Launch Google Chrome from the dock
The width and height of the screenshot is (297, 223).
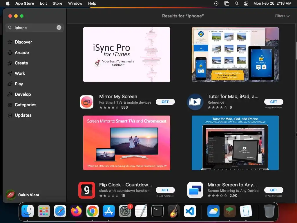click(93, 211)
